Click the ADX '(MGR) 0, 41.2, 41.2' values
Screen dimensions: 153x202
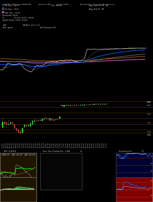(31, 25)
